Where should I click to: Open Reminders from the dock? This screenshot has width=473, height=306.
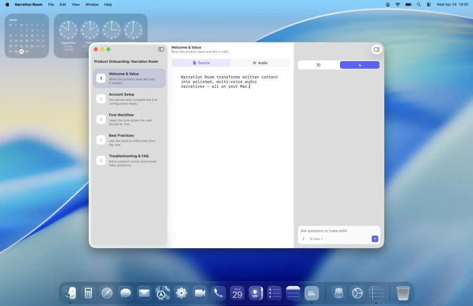[274, 293]
